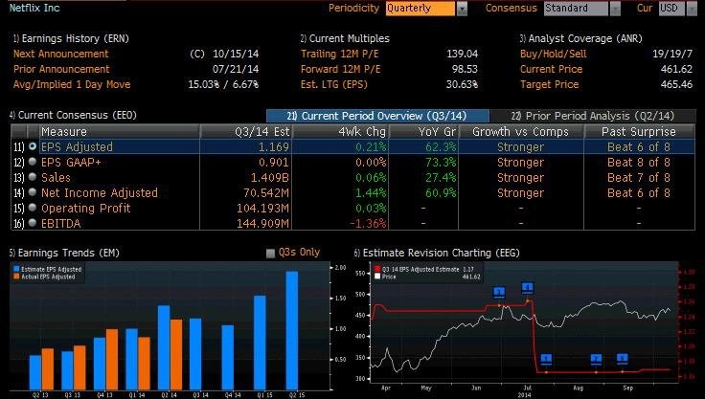705x399 pixels.
Task: Click the Buy/Hold/Sell value 19/19/7
Action: click(672, 54)
